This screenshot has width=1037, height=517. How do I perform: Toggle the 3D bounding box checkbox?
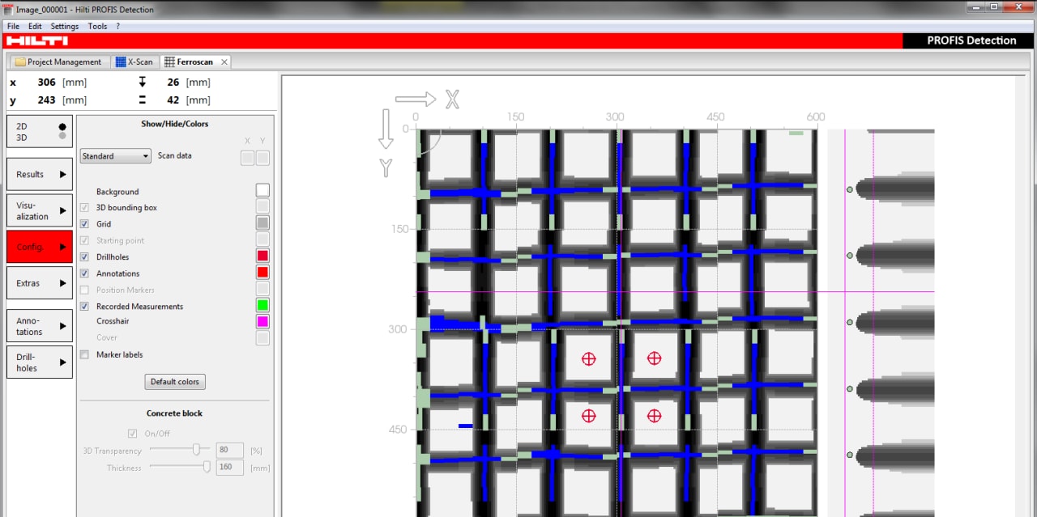pos(85,208)
